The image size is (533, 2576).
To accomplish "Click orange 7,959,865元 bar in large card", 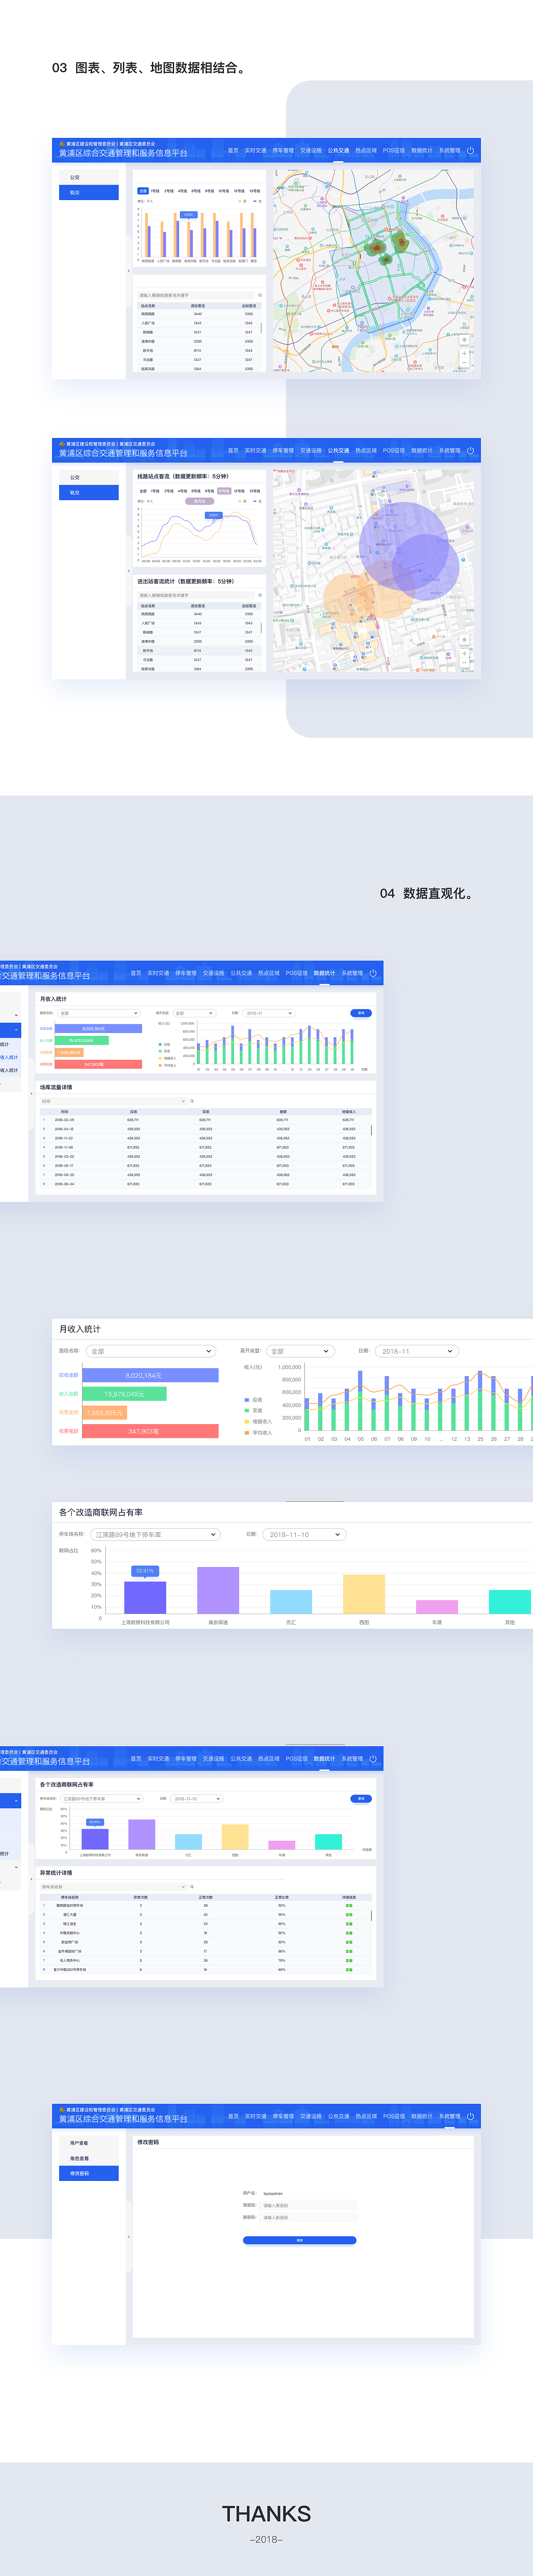I will (x=104, y=1413).
